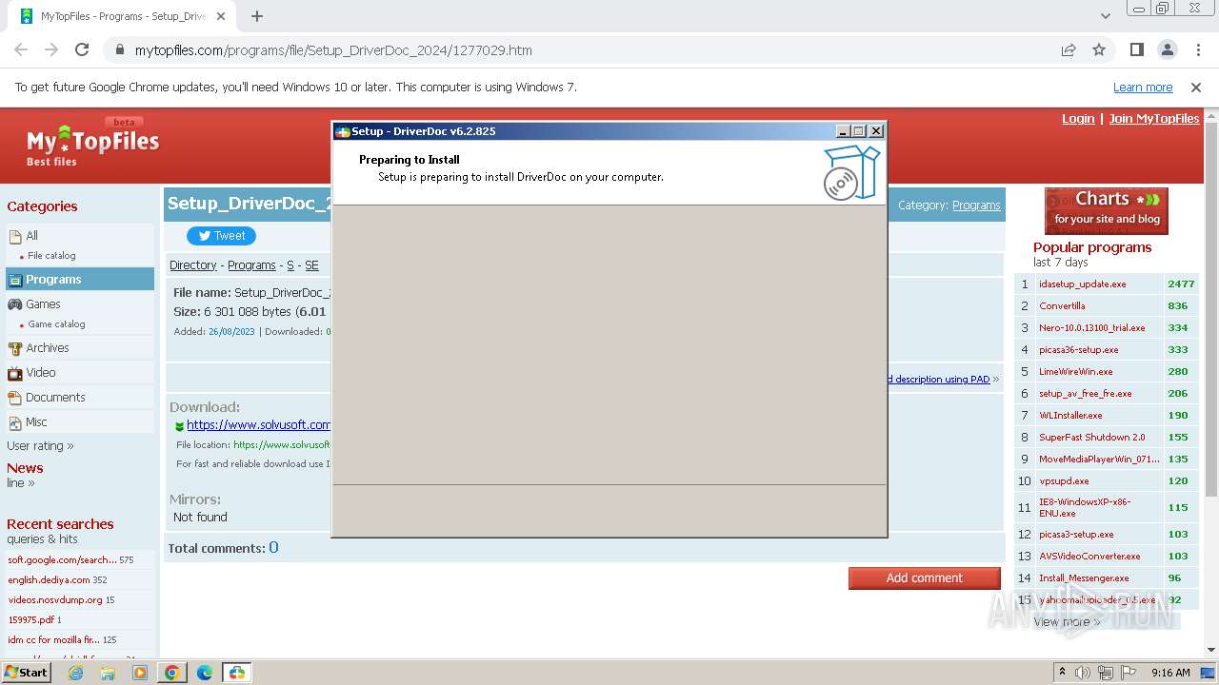Open the Login link

point(1078,118)
